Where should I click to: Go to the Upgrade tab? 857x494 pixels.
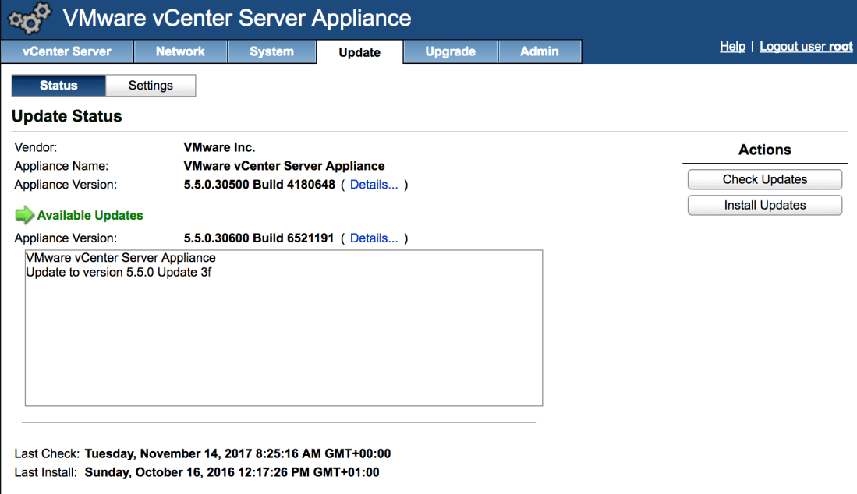[x=450, y=51]
